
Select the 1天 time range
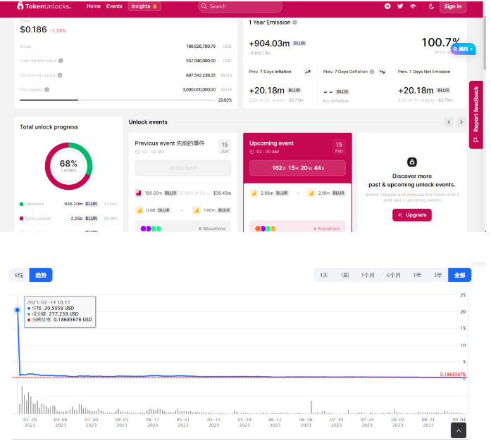tap(324, 275)
